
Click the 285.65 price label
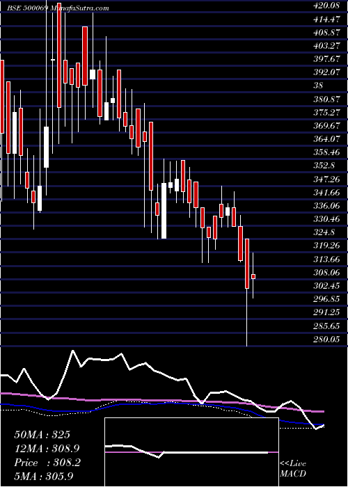coord(326,326)
